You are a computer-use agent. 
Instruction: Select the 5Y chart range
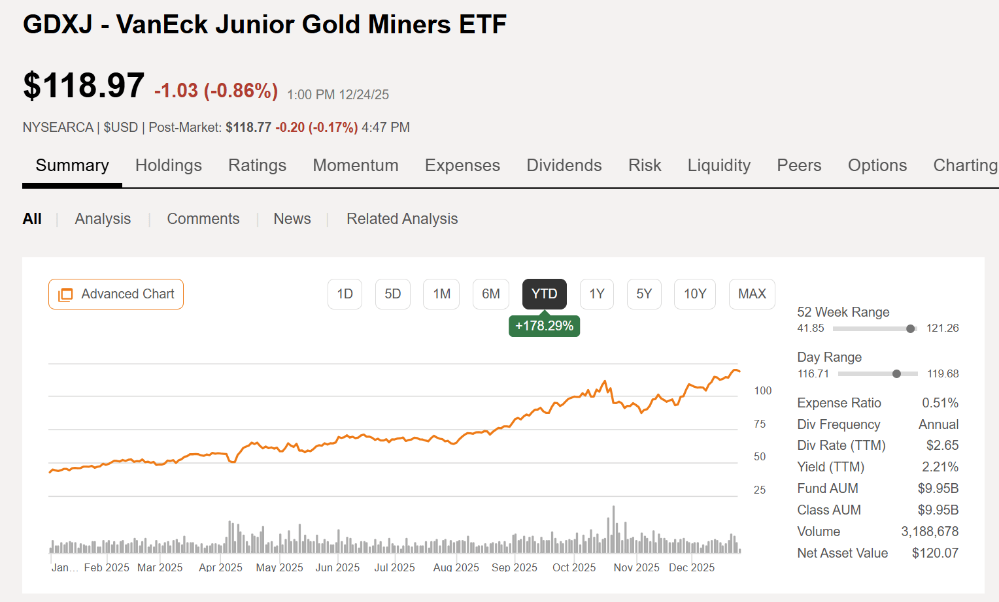644,294
